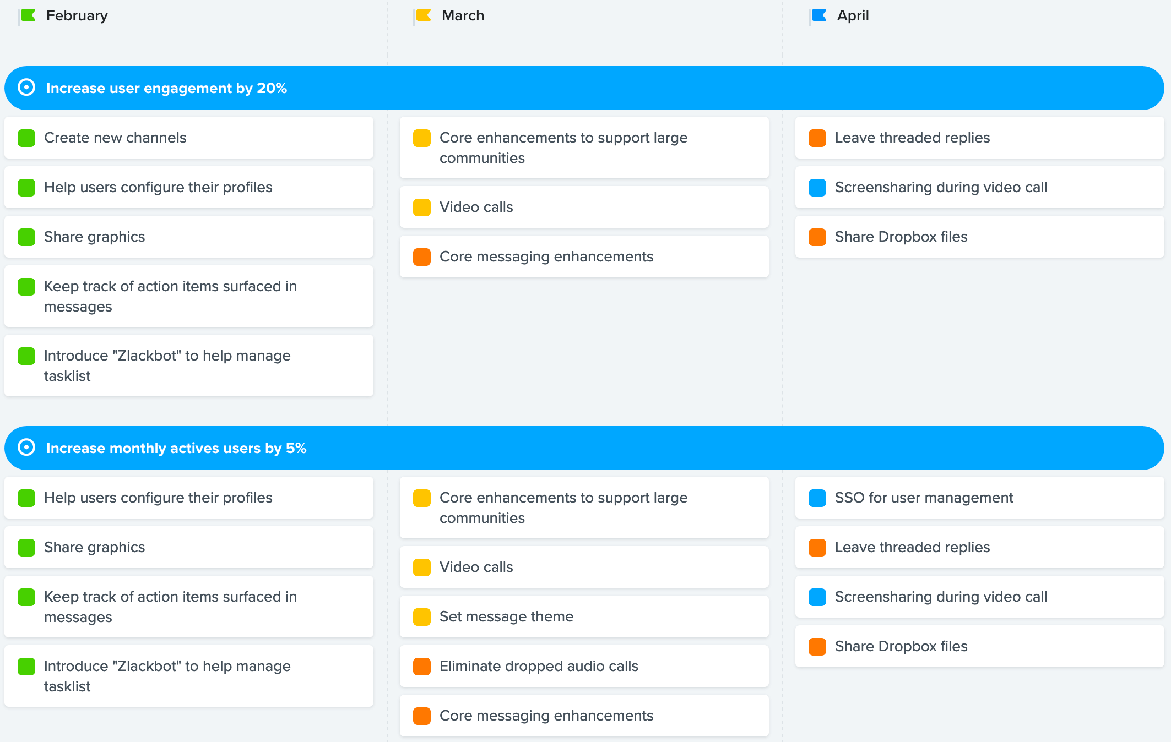Open the Eliminate dropped audio calls card
1171x742 pixels.
point(584,666)
